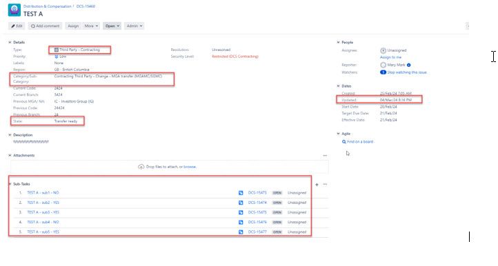Viewport: 498px width, 266px height.
Task: Click the sub-task type icon for DCS-15475
Action: tap(241, 212)
